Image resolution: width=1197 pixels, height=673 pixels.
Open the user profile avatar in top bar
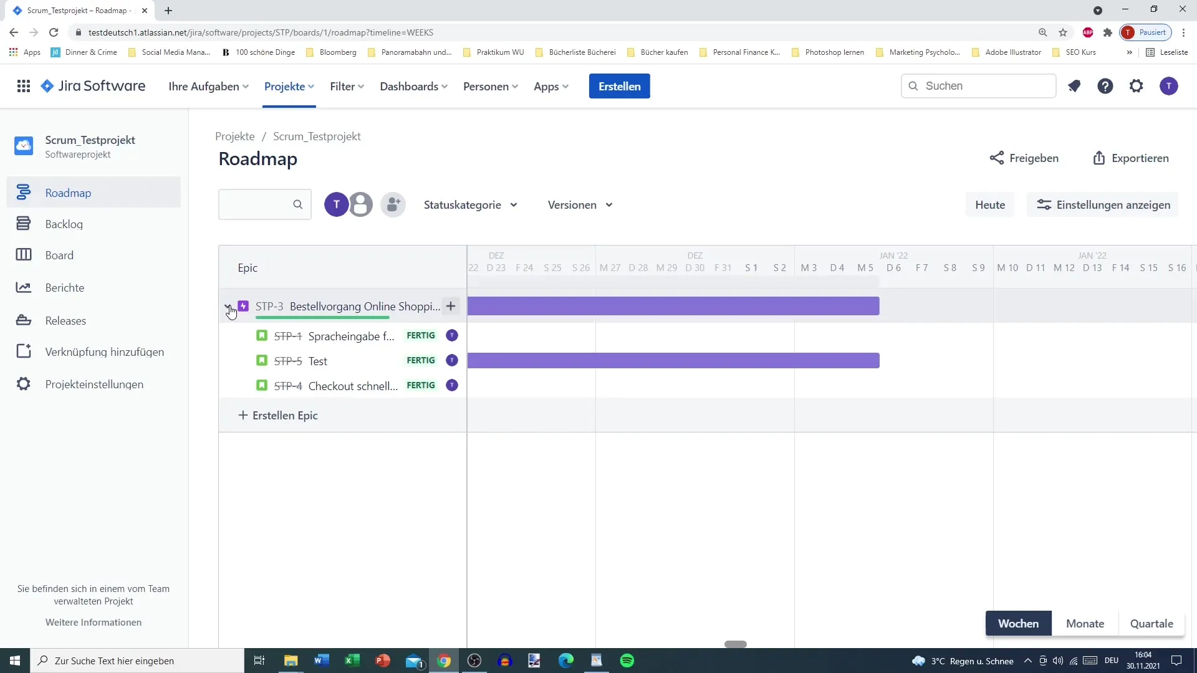[1169, 86]
